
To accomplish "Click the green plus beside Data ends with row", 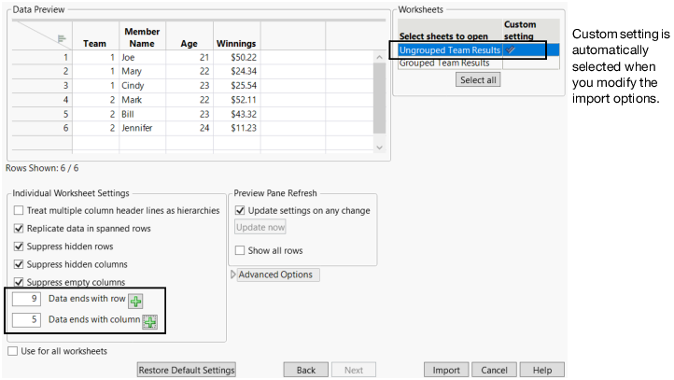I will click(x=136, y=302).
